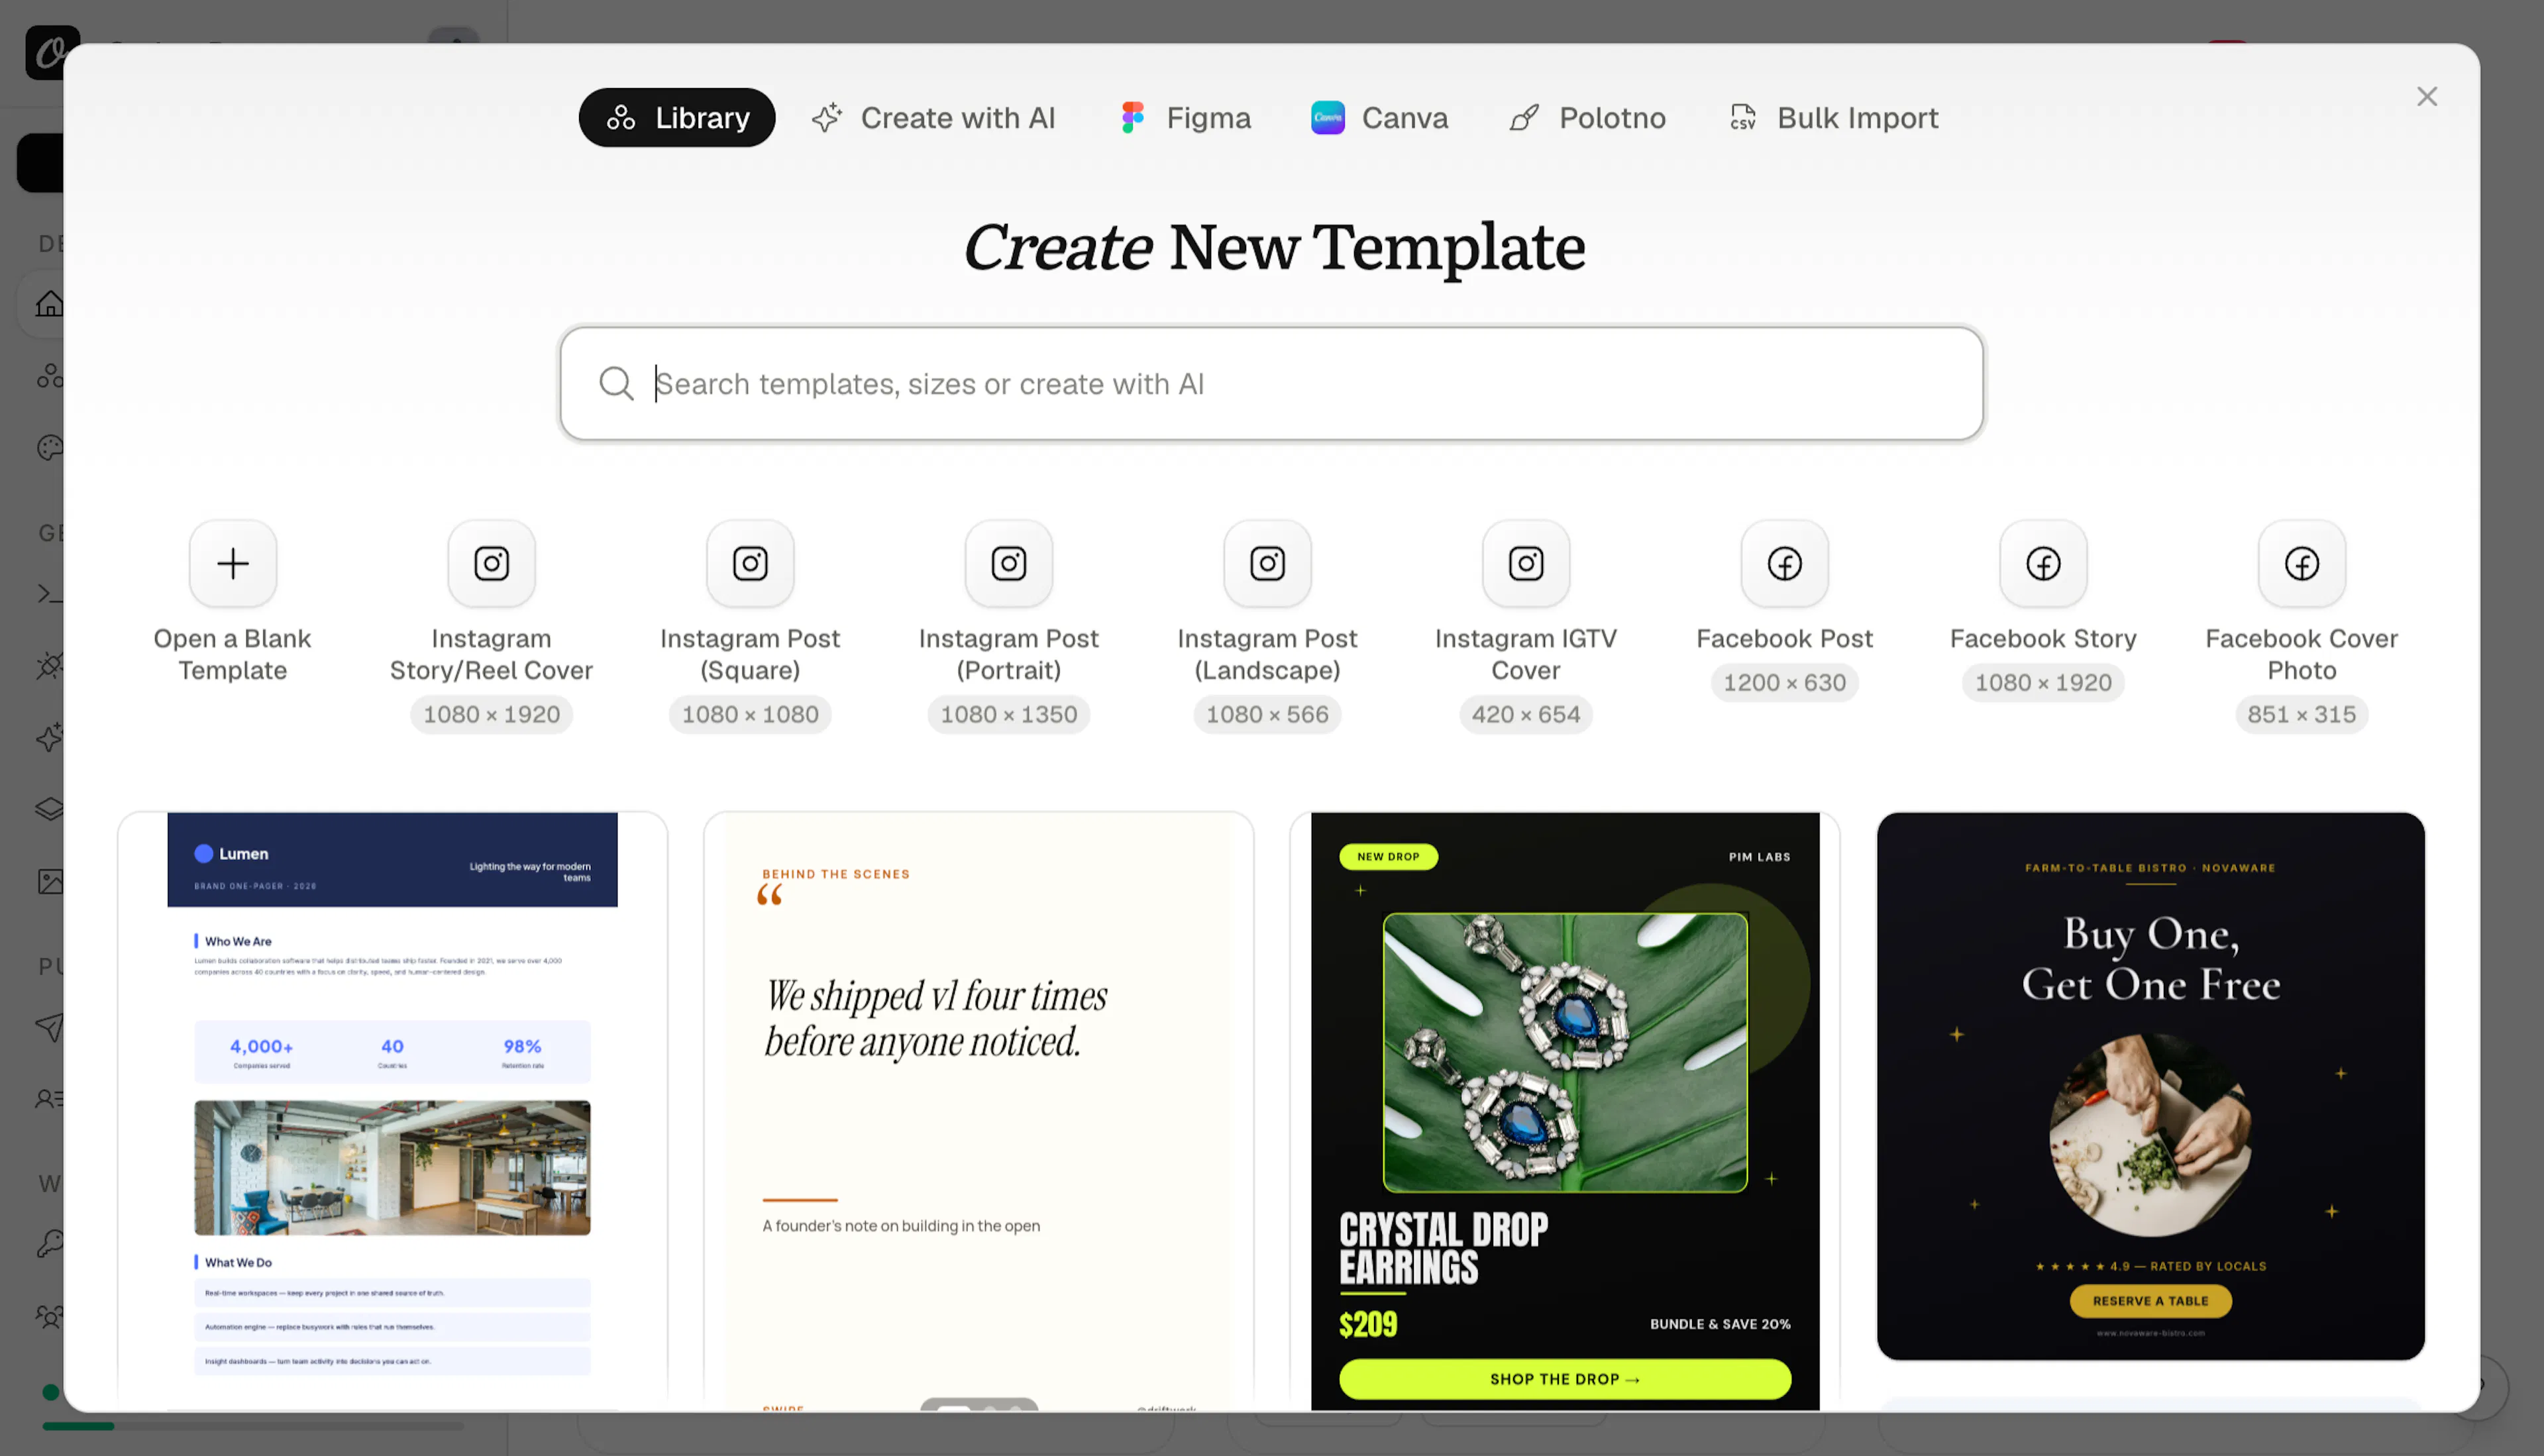Focus the template search field

(1272, 384)
